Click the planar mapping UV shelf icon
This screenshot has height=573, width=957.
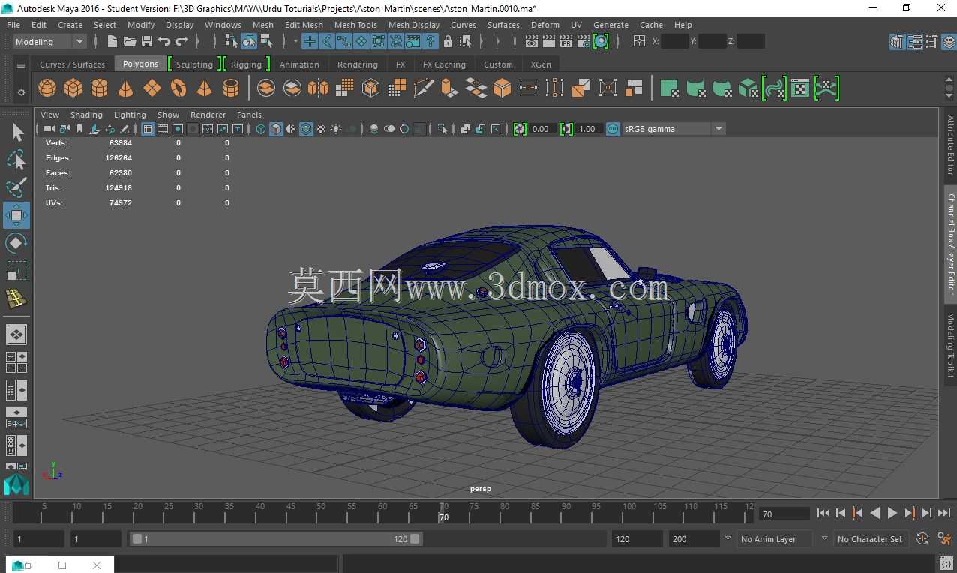click(669, 88)
